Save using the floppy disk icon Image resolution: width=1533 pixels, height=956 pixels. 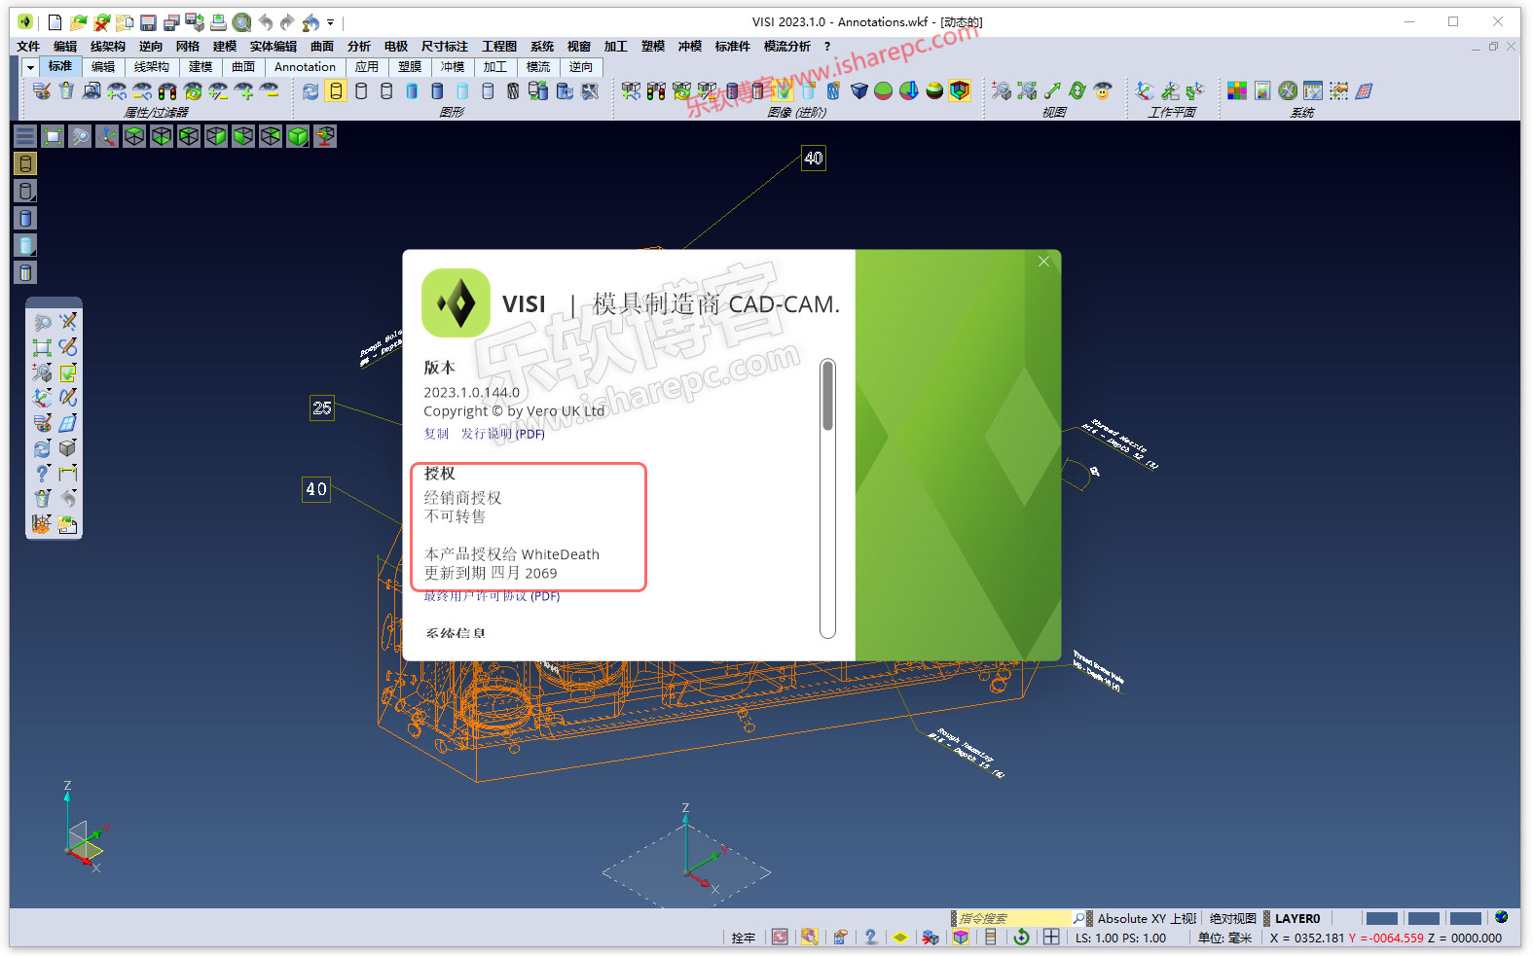pyautogui.click(x=148, y=22)
